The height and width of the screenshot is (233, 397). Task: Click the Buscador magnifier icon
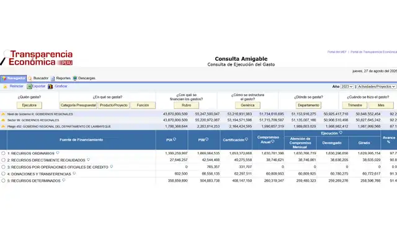click(30, 79)
